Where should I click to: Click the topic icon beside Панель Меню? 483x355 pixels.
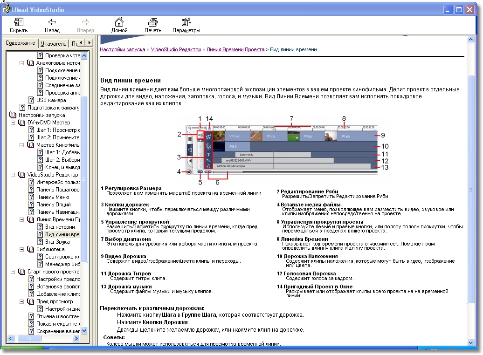click(x=31, y=197)
